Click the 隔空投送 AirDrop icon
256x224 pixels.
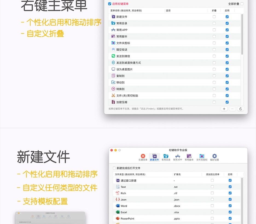tap(113, 49)
